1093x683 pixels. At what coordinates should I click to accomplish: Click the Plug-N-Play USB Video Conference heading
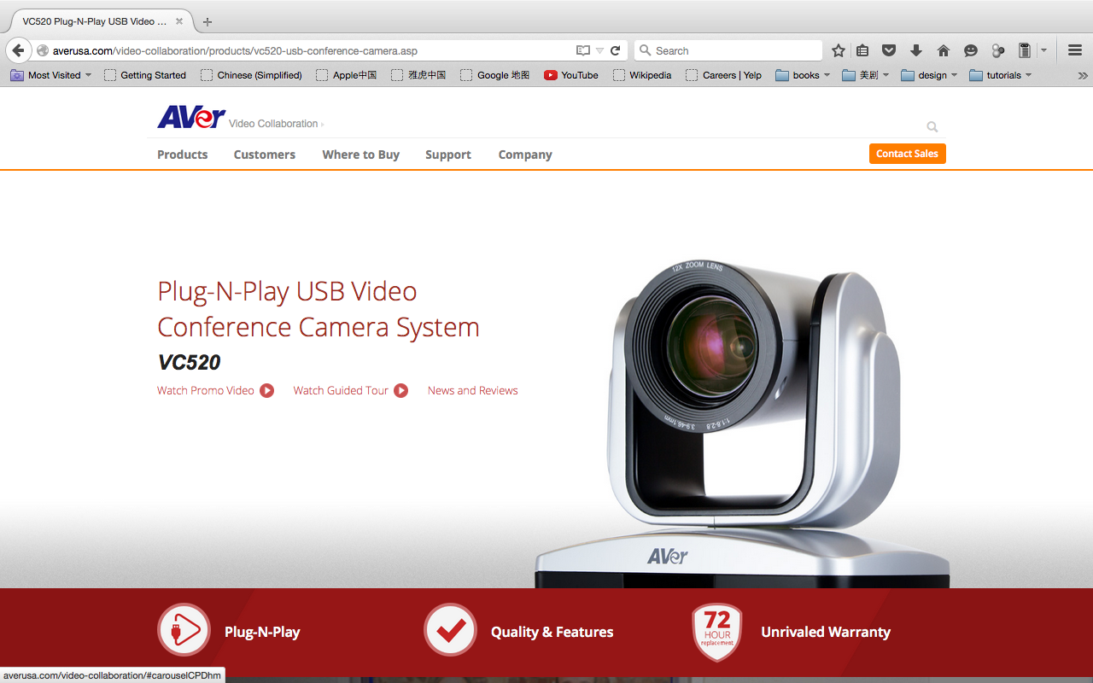coord(319,309)
